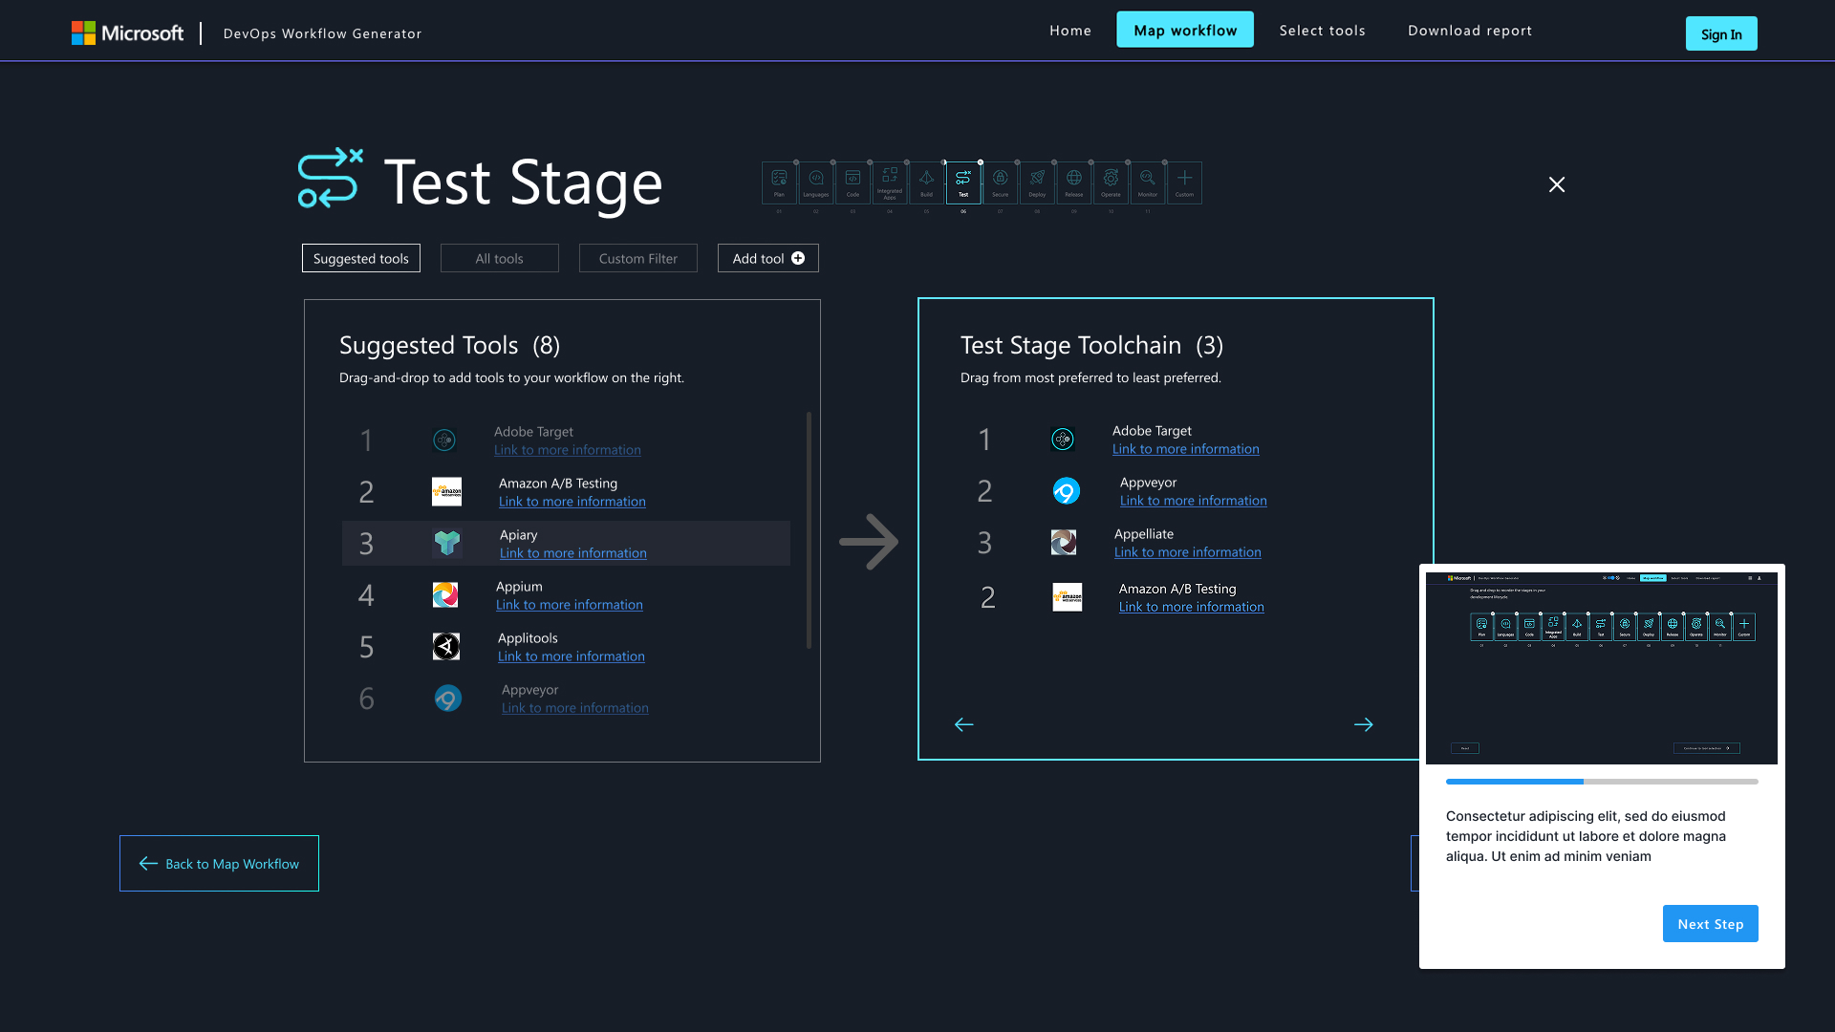Select the Test stage tile
This screenshot has height=1032, width=1835.
(963, 183)
